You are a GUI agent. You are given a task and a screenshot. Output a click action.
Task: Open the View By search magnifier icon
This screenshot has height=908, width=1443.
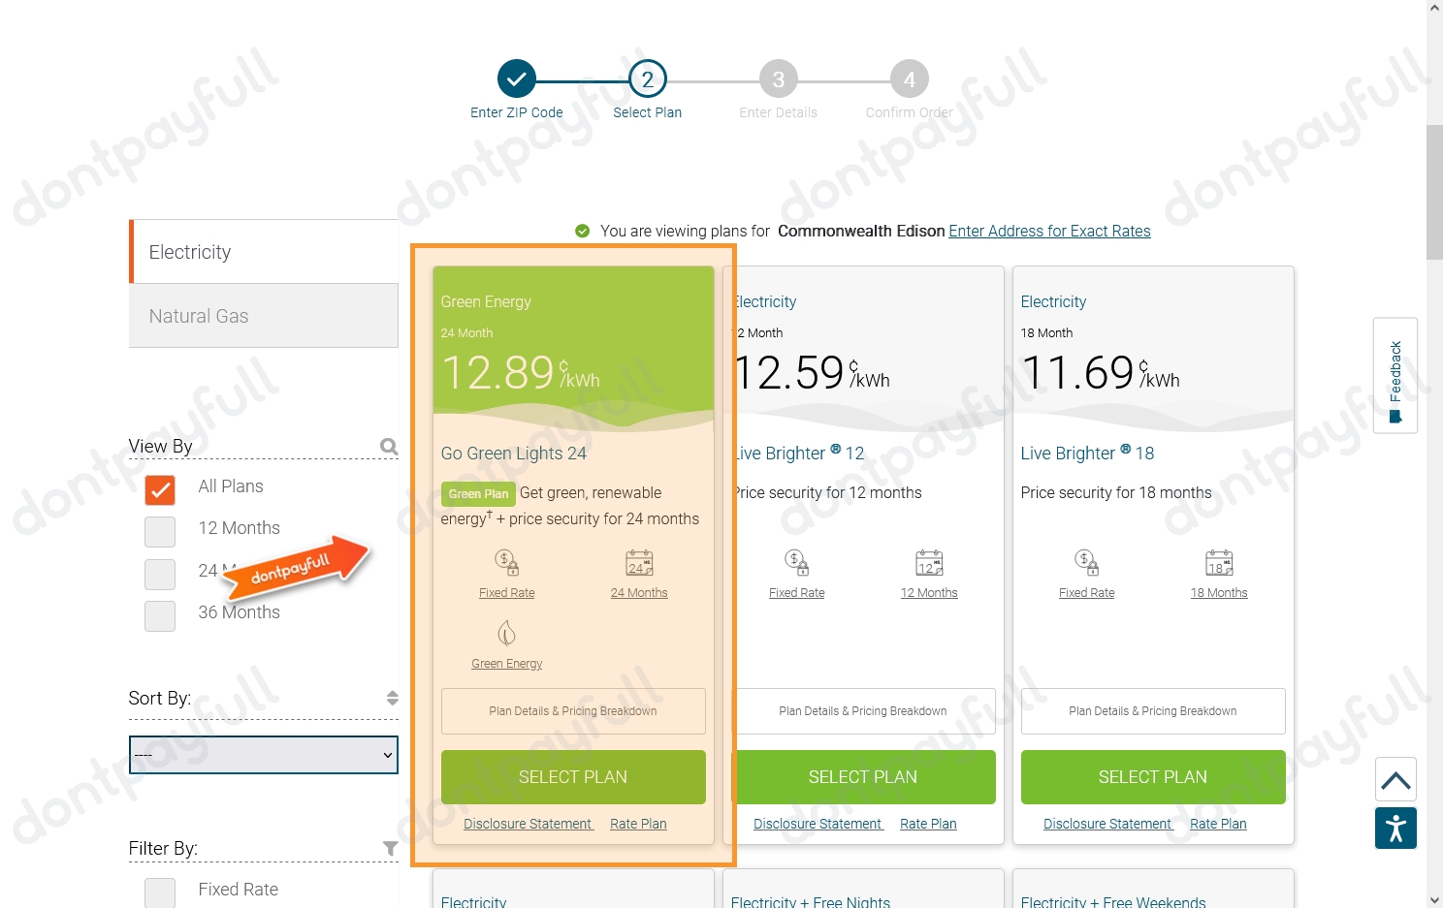[x=389, y=447]
